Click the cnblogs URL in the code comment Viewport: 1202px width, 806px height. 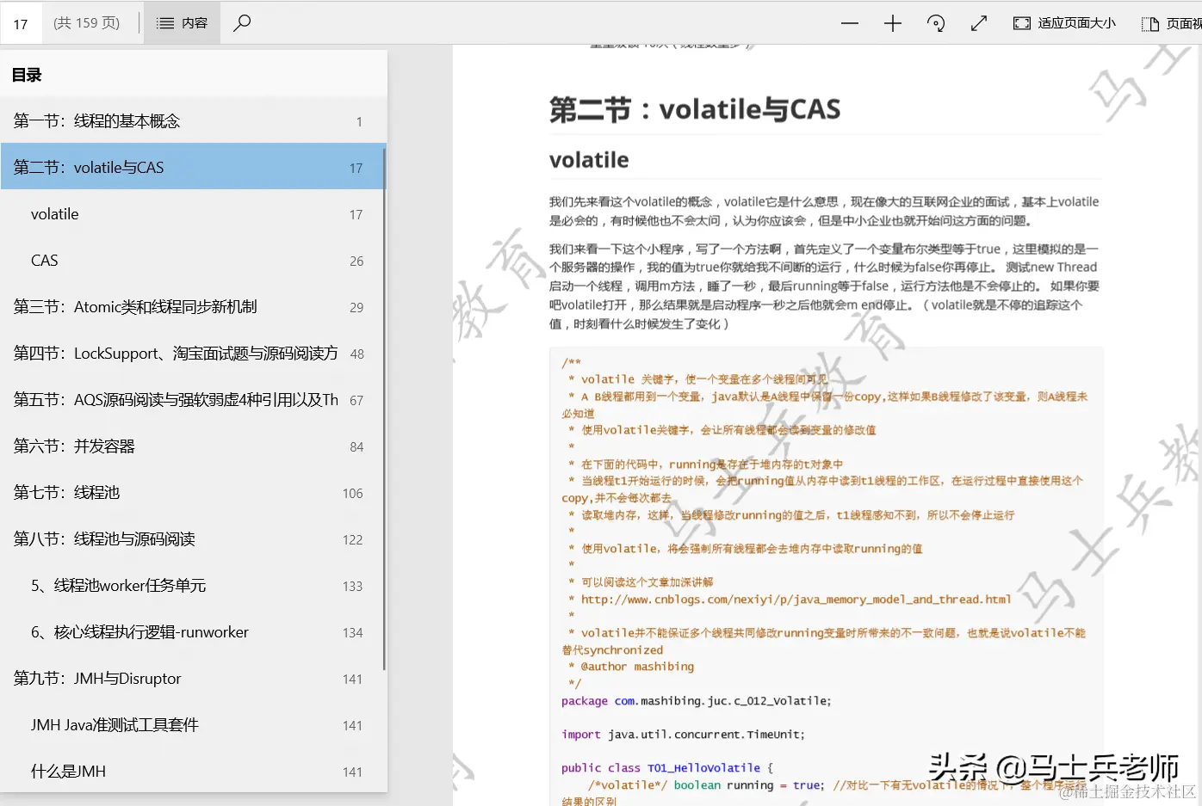point(796,600)
